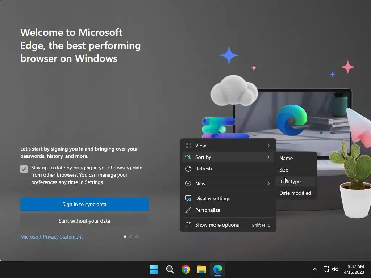Open File Explorer from the taskbar
Viewport: 371px width, 278px height.
tap(202, 269)
